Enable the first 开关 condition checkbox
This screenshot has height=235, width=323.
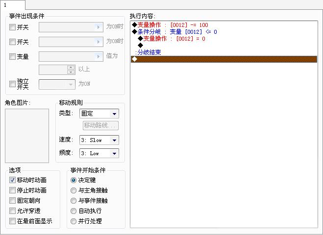12,27
